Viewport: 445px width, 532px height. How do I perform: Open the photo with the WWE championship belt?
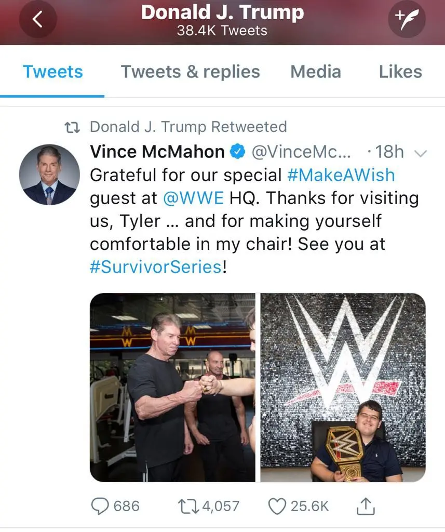click(343, 387)
